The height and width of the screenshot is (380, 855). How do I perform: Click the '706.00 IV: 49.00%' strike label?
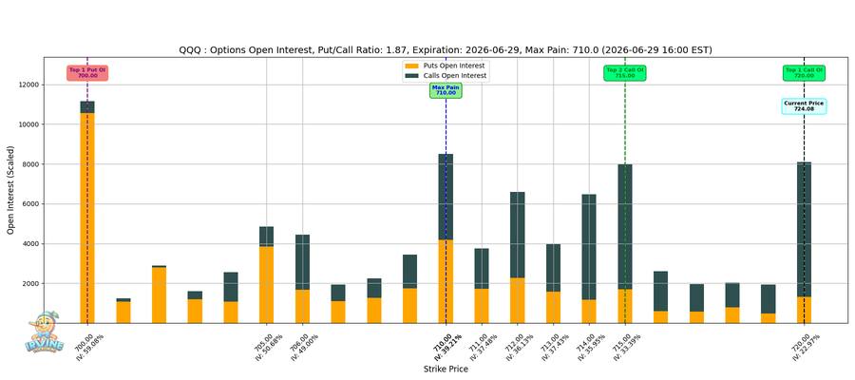305,346
